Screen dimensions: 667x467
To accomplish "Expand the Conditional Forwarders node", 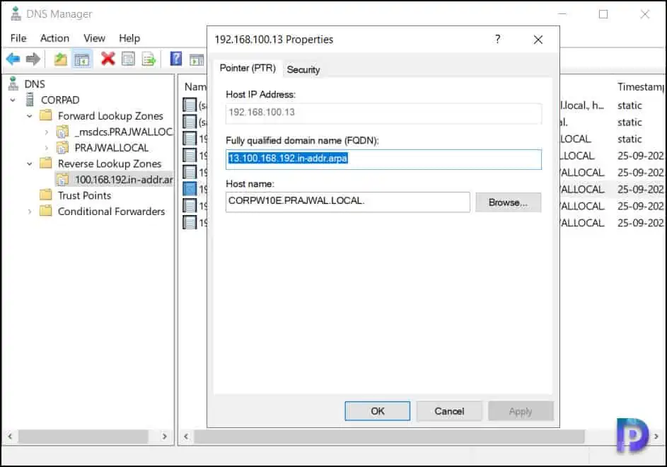I will (29, 211).
